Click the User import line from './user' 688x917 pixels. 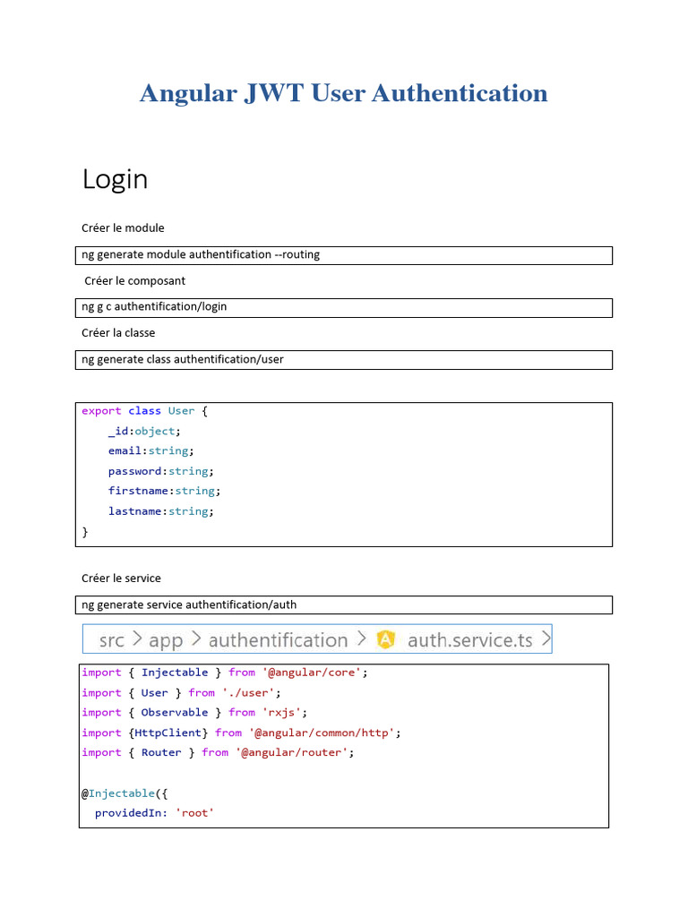point(181,693)
